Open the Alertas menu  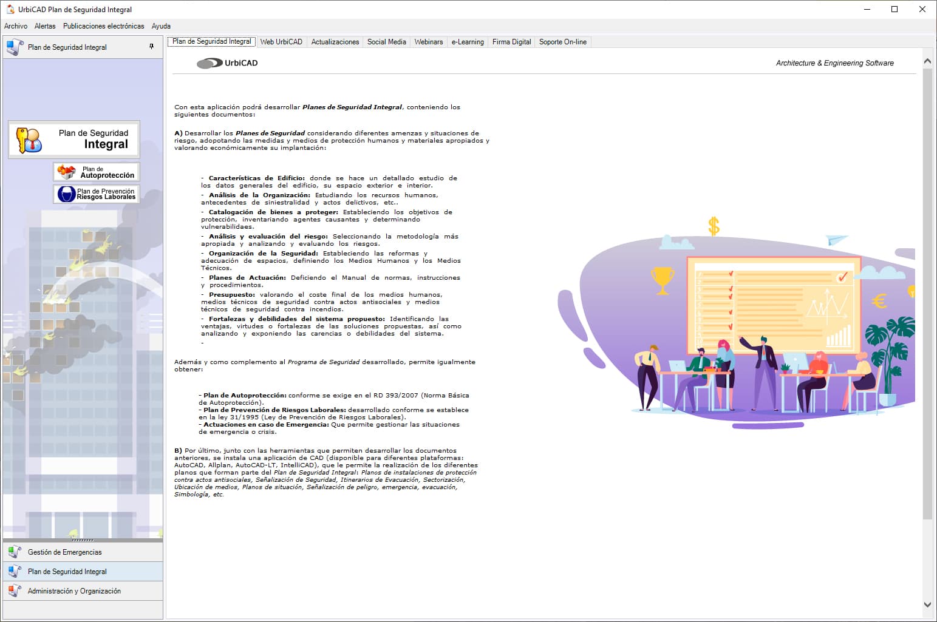[x=45, y=26]
